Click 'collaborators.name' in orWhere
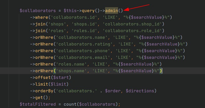Viewport: 205px width, 108px height. (x=82, y=38)
